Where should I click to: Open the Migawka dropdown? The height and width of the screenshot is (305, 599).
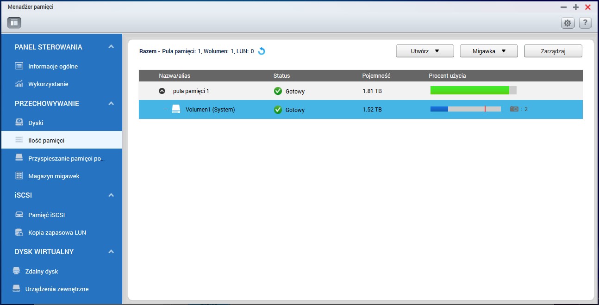[x=489, y=51]
